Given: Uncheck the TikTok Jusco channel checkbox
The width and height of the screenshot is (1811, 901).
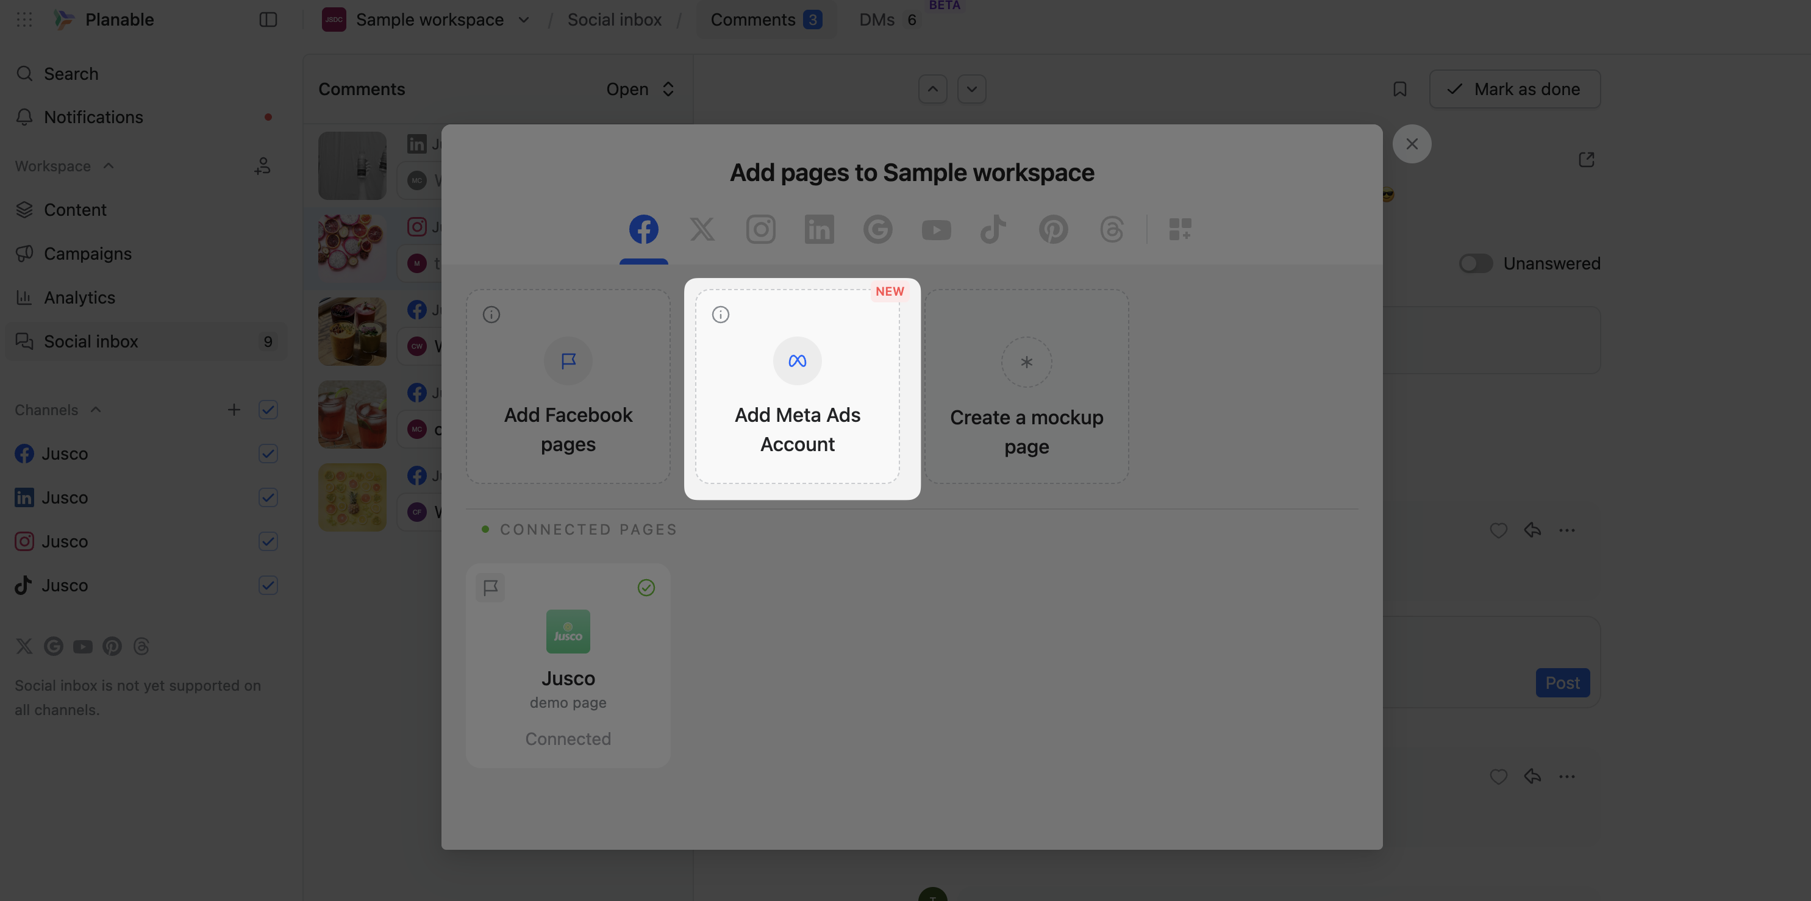Looking at the screenshot, I should pyautogui.click(x=268, y=585).
